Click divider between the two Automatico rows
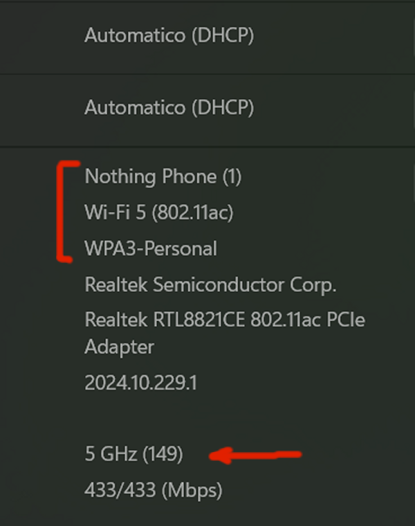Screen dimensions: 415x526 pos(207,74)
